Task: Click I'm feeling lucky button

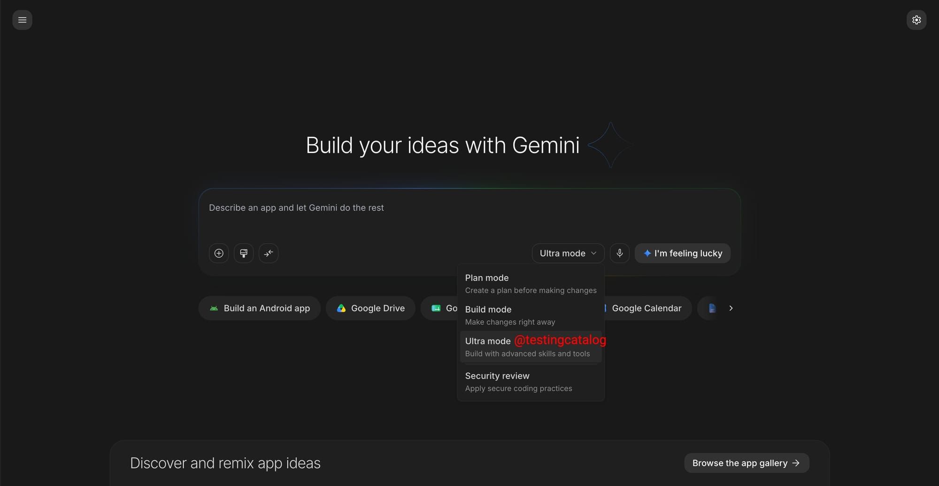Action: (x=683, y=253)
